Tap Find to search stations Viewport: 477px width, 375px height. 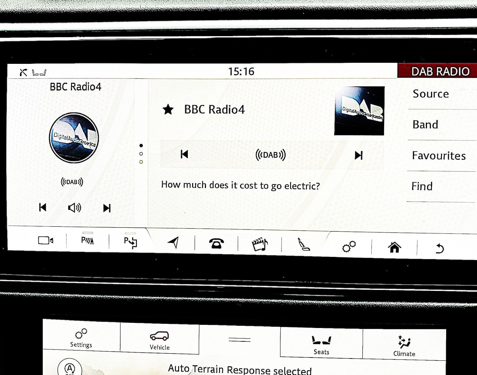click(422, 186)
